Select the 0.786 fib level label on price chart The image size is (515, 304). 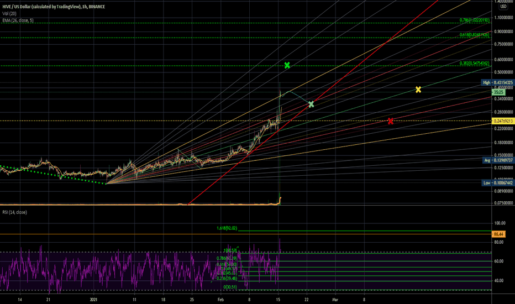(474, 20)
